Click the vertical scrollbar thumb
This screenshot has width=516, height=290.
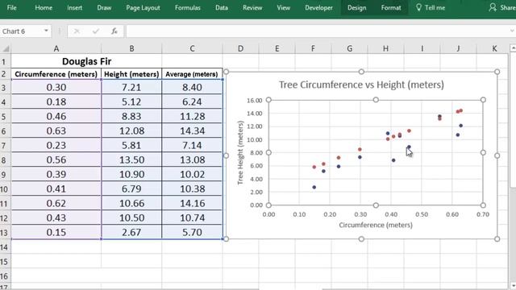pyautogui.click(x=513, y=120)
